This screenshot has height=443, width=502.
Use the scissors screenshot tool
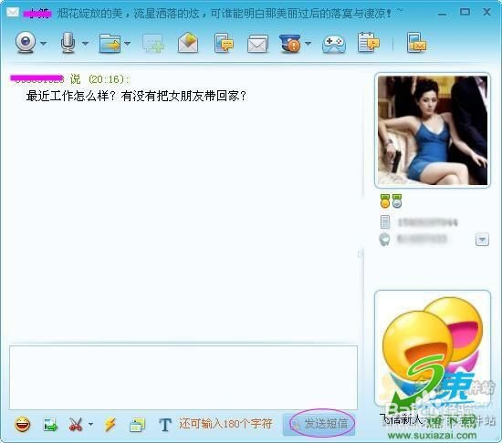tap(76, 425)
